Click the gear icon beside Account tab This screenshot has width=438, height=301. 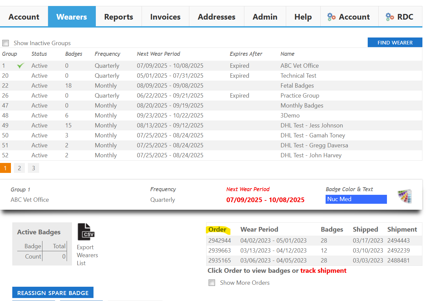pyautogui.click(x=331, y=17)
